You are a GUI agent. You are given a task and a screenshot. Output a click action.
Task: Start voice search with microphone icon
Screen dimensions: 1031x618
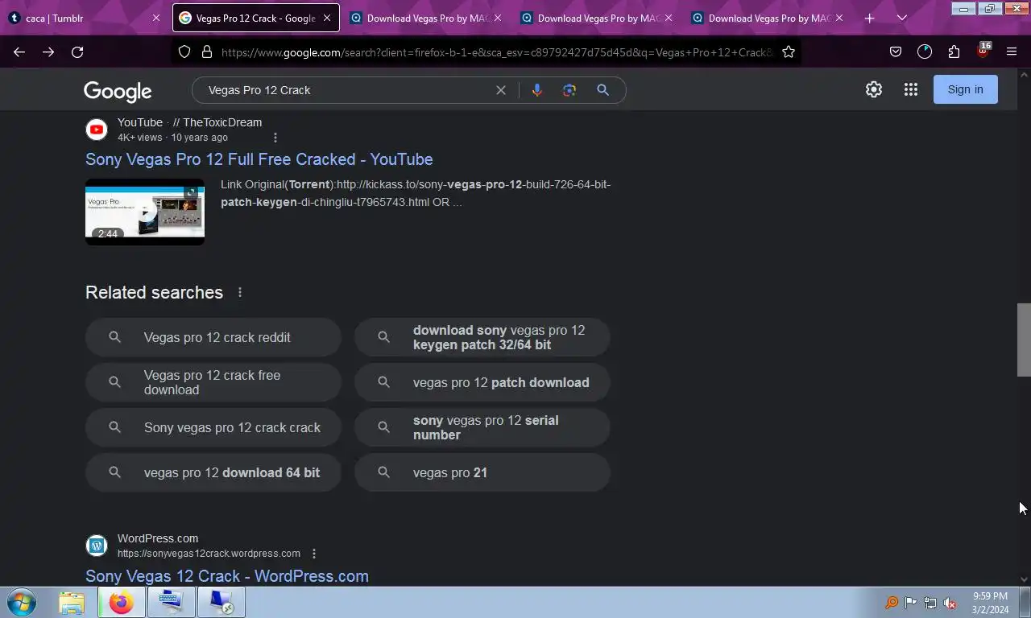coord(537,90)
